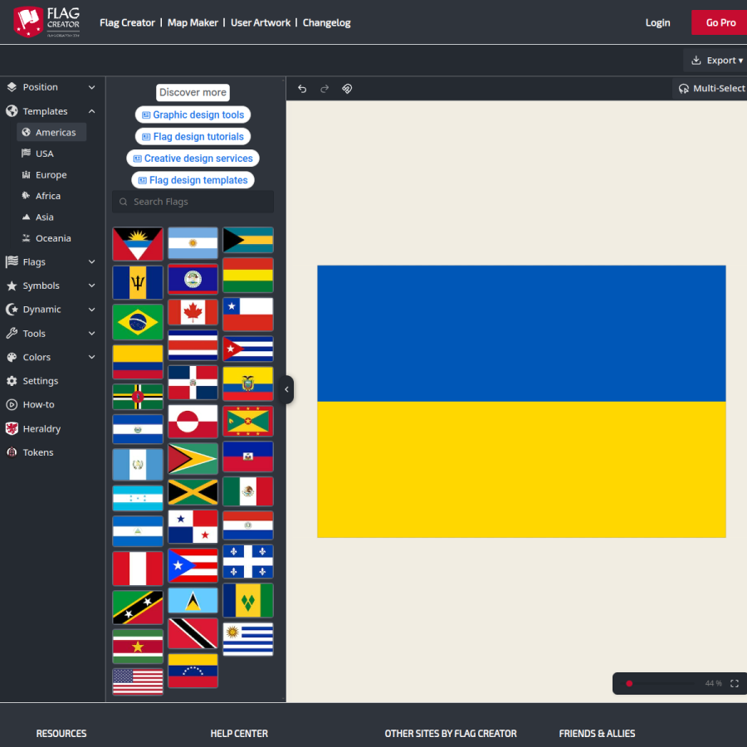Choose the Saint Lucia flag template
747x747 pixels.
193,600
